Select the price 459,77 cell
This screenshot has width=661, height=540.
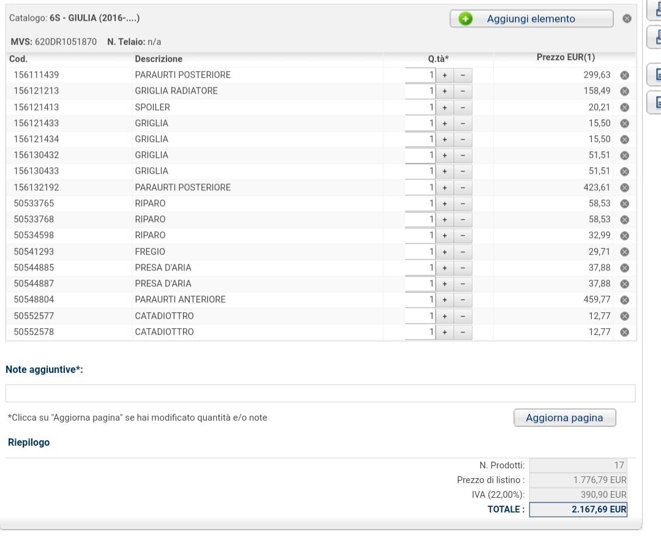tap(597, 300)
